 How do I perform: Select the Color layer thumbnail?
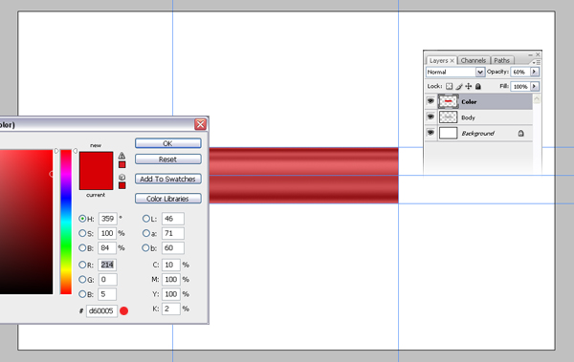click(448, 101)
